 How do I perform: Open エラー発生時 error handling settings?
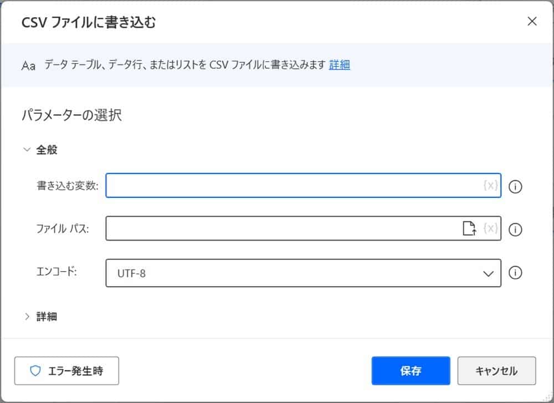click(66, 371)
